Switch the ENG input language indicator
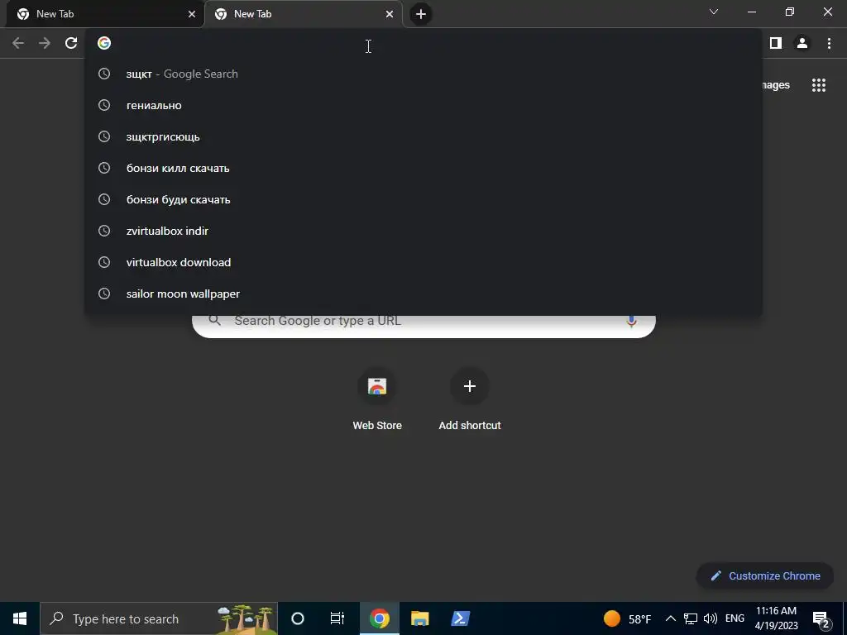 735,618
